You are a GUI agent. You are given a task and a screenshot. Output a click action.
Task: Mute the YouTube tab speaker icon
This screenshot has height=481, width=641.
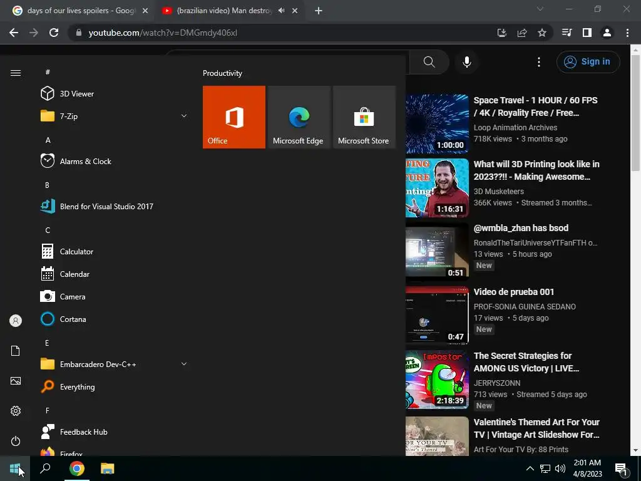point(281,11)
